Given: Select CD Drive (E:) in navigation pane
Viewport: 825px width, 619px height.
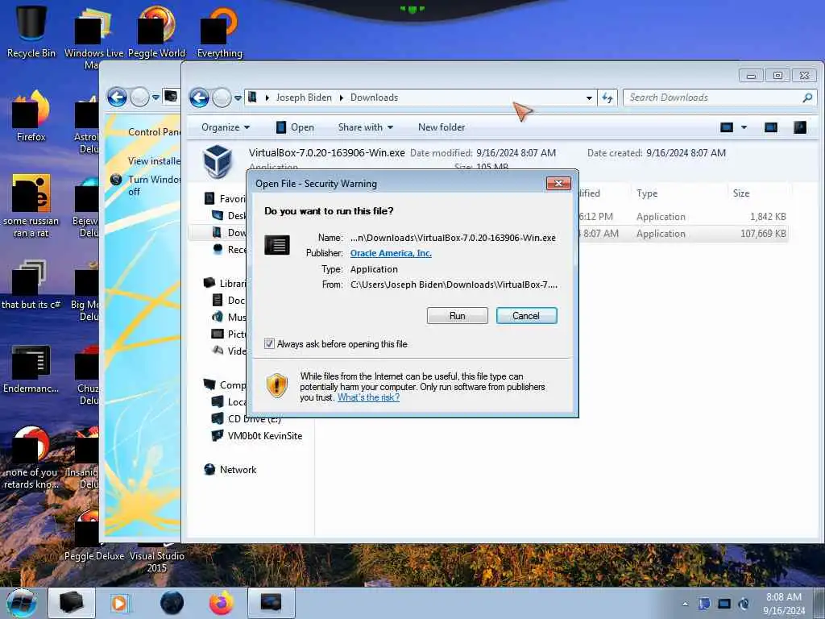Looking at the screenshot, I should click(x=254, y=419).
